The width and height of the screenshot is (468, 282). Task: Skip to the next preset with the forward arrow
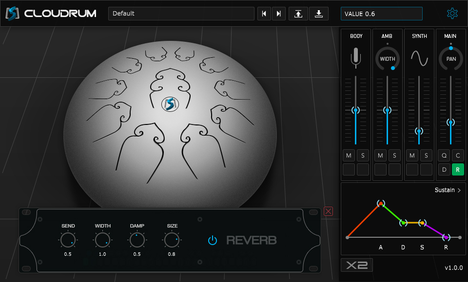point(279,13)
